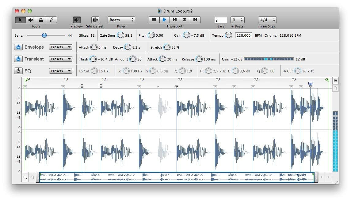
Task: Open the Beats ruler dropdown
Action: point(121,20)
